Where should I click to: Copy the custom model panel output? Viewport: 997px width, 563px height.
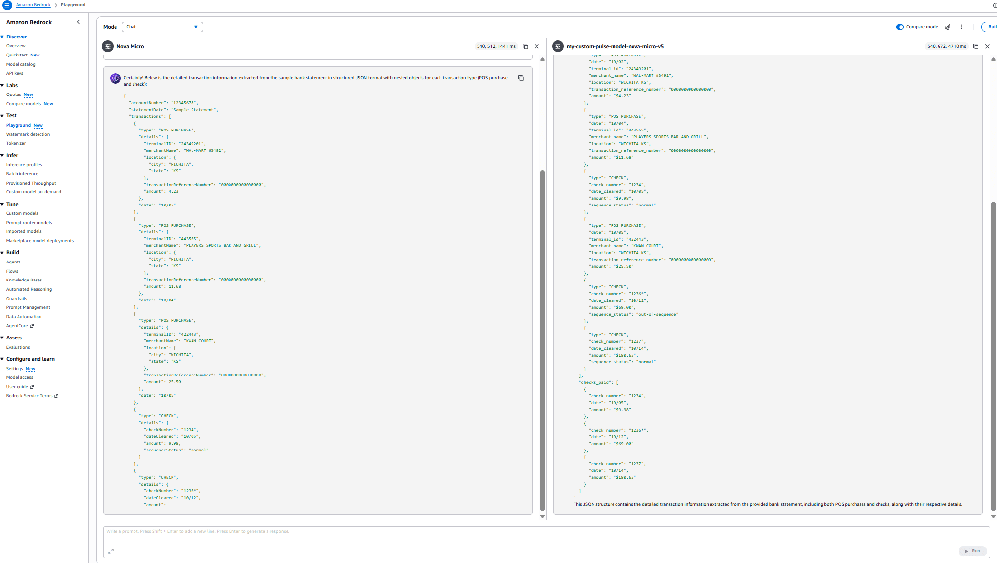coord(976,47)
